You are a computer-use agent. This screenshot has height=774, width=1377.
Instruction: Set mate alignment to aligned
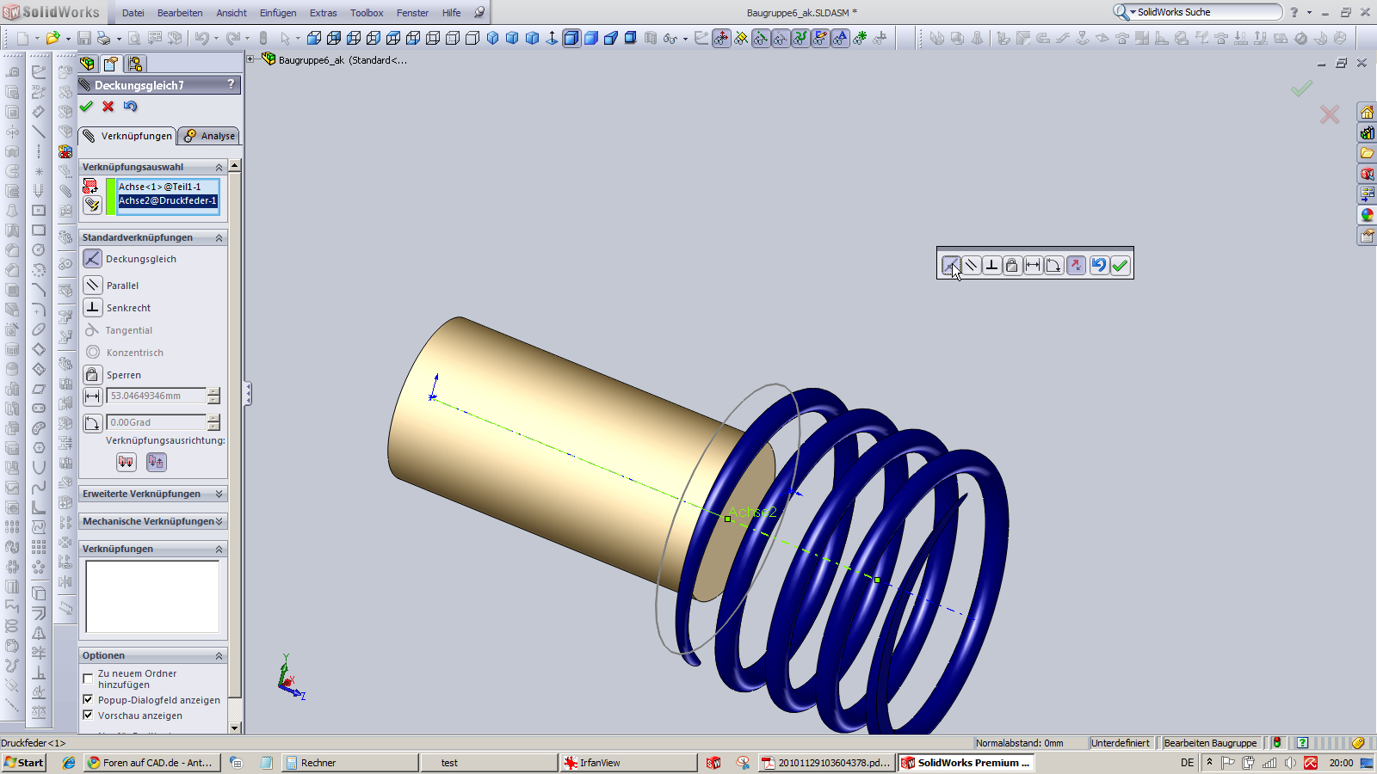coord(127,462)
